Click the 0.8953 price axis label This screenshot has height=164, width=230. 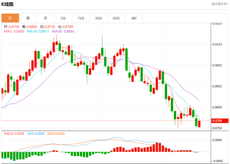tap(217, 86)
